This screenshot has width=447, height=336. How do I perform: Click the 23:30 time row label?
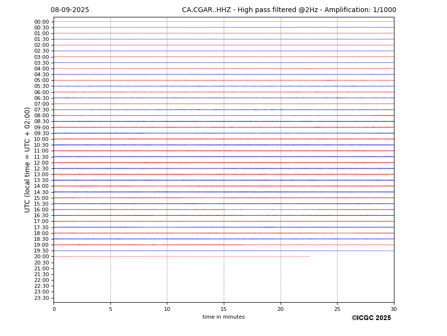[41, 298]
